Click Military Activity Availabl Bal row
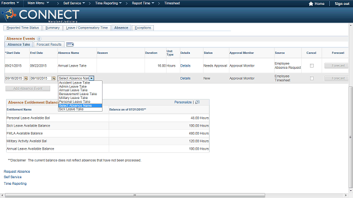The image size is (353, 198). 108,141
